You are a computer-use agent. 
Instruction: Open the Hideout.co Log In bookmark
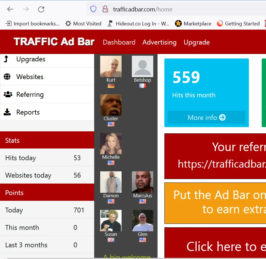point(138,24)
